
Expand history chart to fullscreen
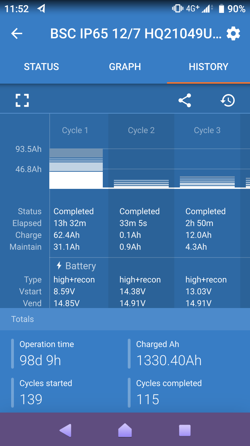coord(22,100)
